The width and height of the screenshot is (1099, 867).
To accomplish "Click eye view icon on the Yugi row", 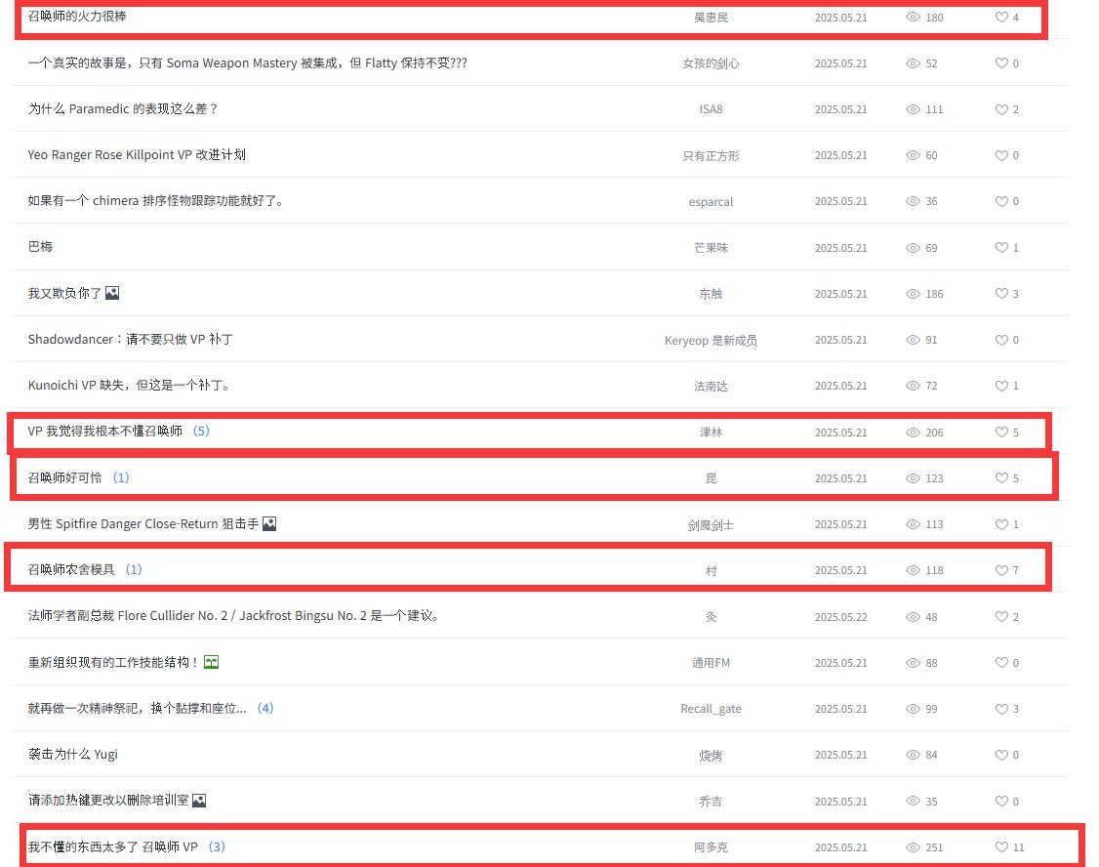I will point(913,755).
